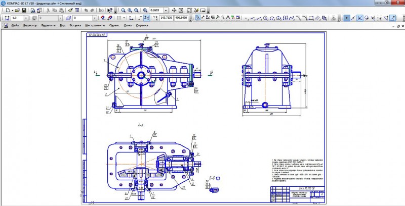Open print preview
Screen dimensions: 405x206
(33, 10)
